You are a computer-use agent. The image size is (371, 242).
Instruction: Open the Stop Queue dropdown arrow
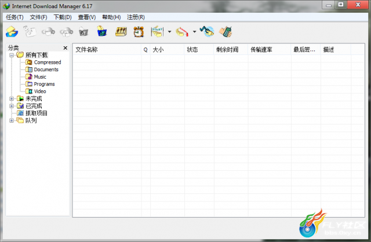[195, 31]
